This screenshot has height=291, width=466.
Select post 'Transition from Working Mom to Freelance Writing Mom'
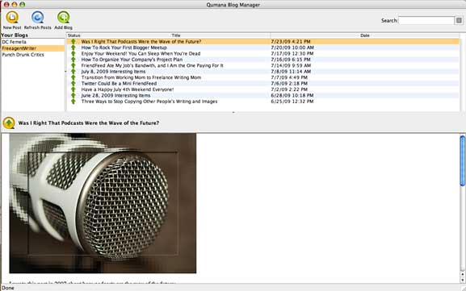141,77
